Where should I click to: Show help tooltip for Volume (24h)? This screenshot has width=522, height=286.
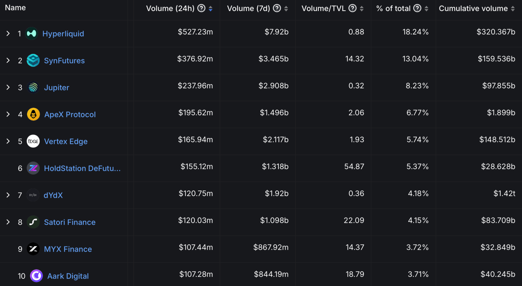click(x=201, y=8)
